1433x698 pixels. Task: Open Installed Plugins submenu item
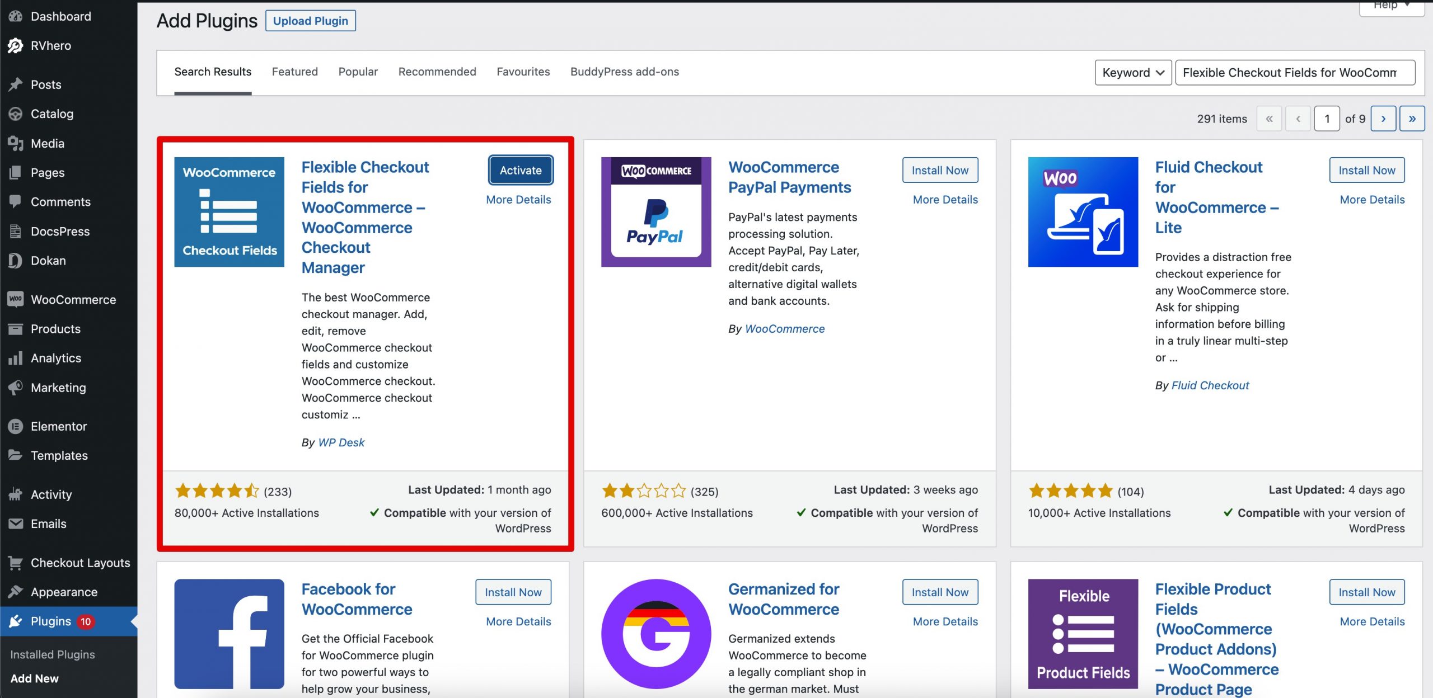pyautogui.click(x=53, y=654)
